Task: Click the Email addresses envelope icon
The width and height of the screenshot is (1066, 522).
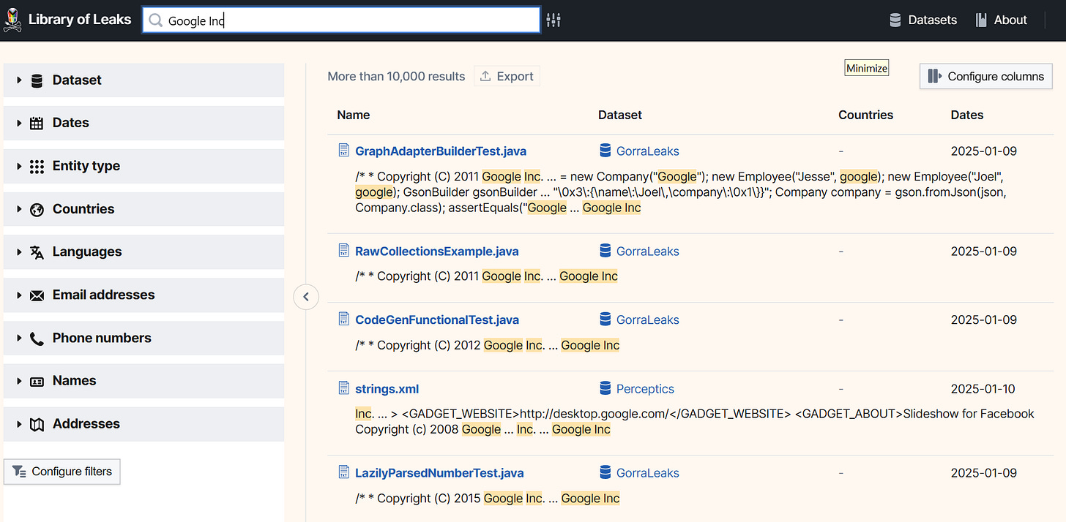Action: tap(37, 296)
